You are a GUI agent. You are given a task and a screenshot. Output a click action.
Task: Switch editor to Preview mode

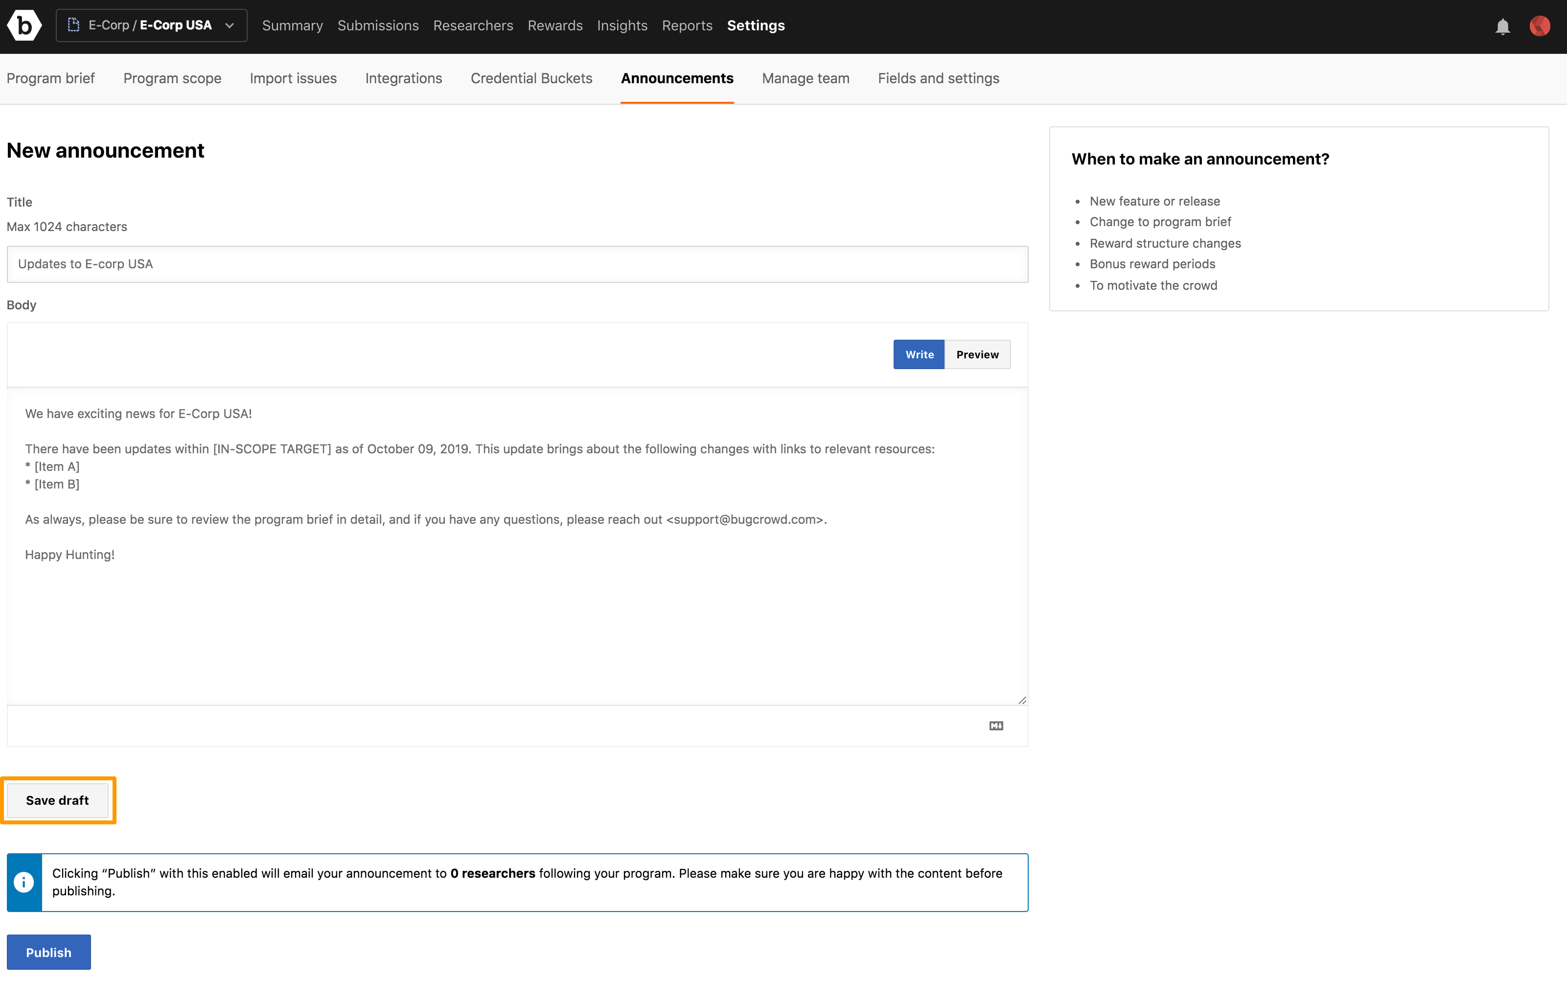click(977, 354)
